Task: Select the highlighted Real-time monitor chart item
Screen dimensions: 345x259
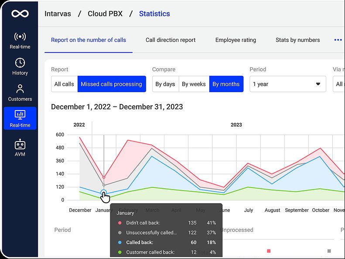Action: click(x=20, y=118)
